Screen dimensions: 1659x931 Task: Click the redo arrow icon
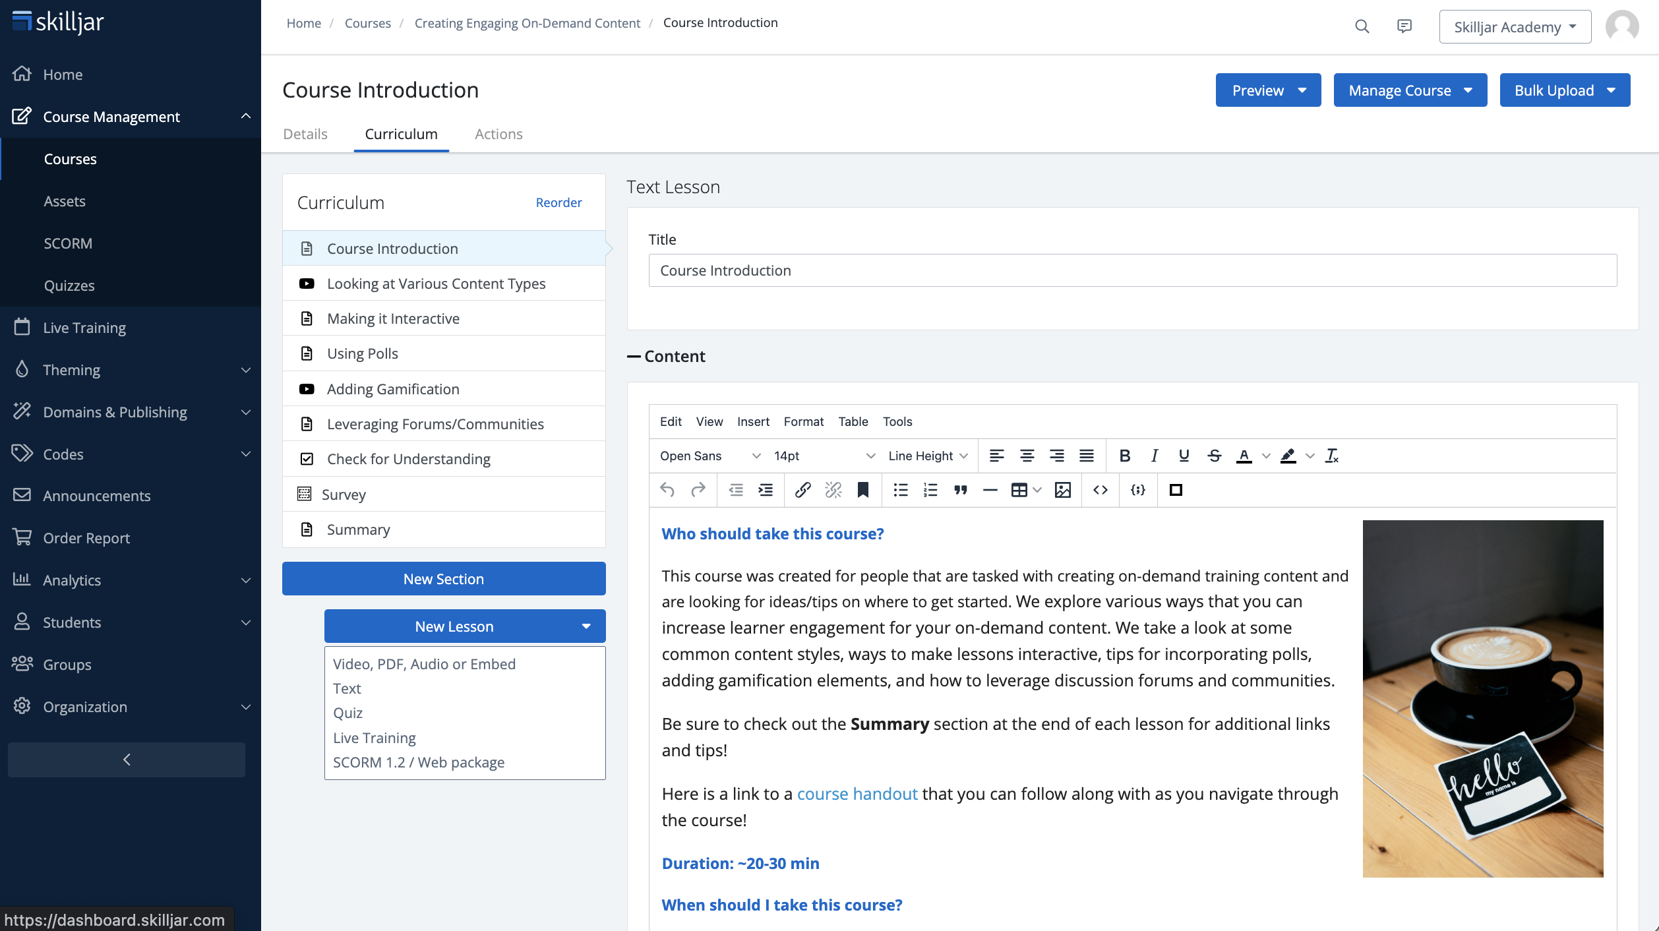tap(698, 490)
